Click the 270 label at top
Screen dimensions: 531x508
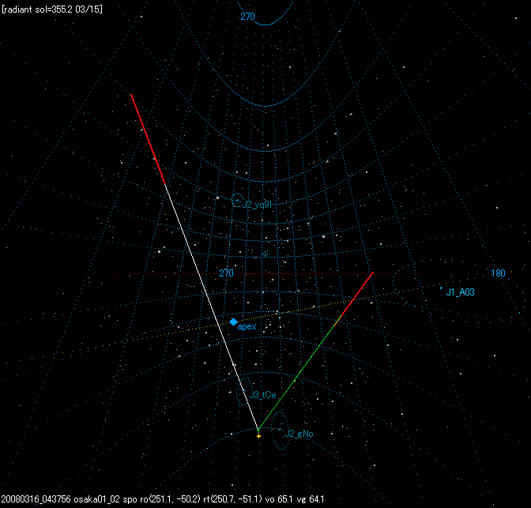[247, 17]
